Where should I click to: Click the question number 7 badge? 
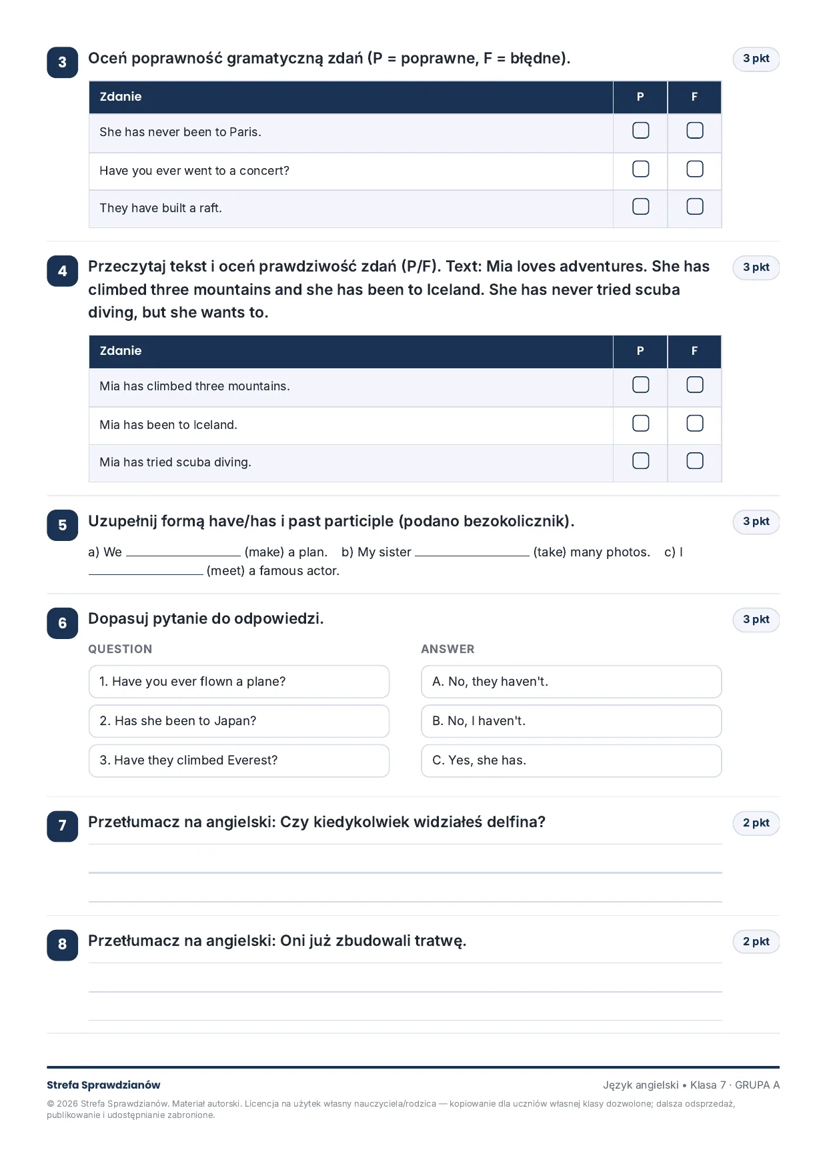coord(62,826)
